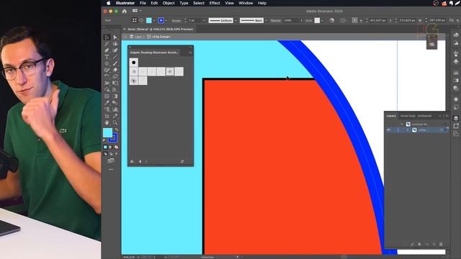Image resolution: width=461 pixels, height=259 pixels.
Task: Click target circle on Clip layer row
Action: click(x=442, y=129)
